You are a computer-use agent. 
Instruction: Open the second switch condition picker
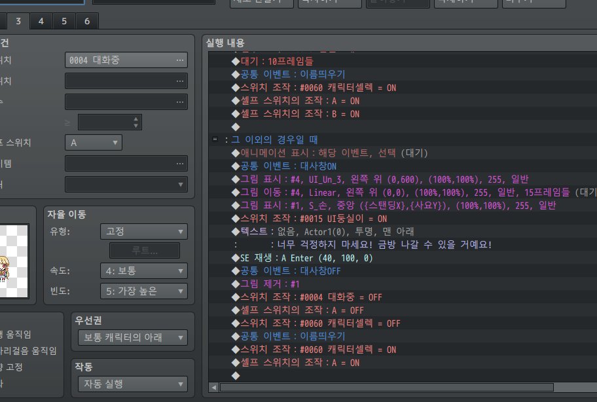[179, 81]
